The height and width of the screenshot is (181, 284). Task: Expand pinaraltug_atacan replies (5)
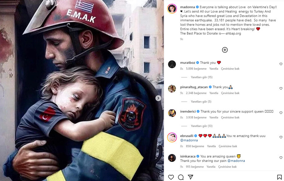point(201,101)
